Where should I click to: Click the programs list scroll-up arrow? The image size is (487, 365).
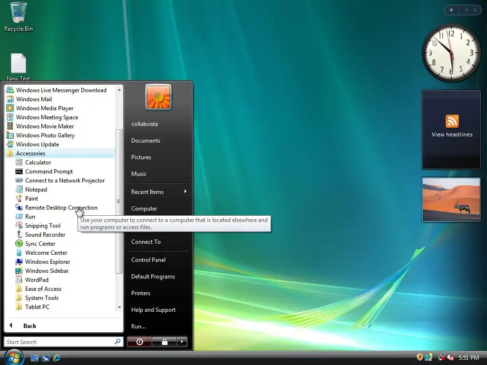pos(119,90)
